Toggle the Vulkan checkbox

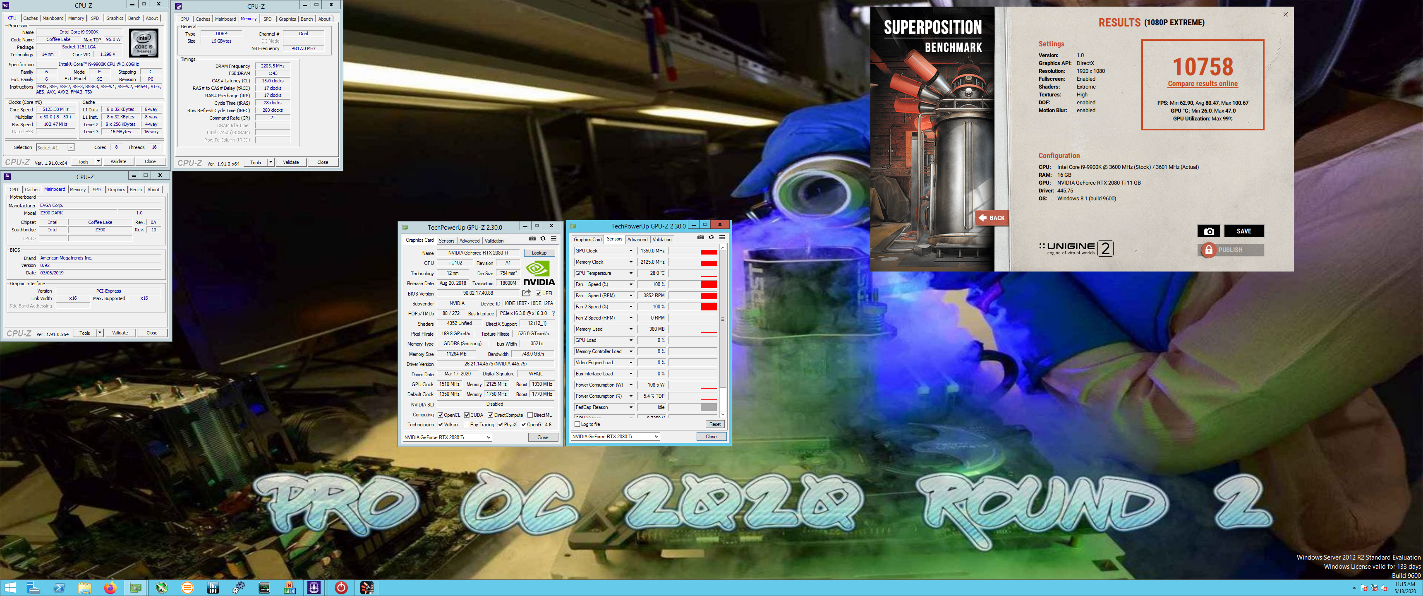coord(440,425)
